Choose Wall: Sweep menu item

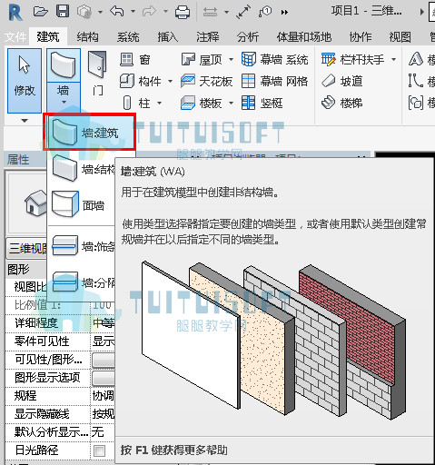[x=82, y=247]
